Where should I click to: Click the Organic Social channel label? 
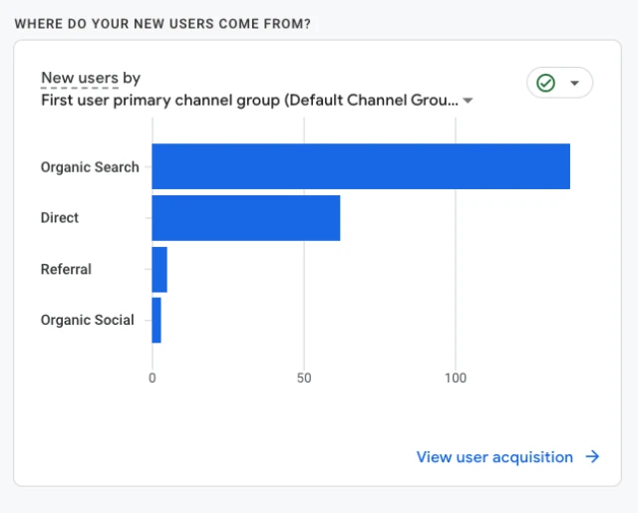[87, 321]
